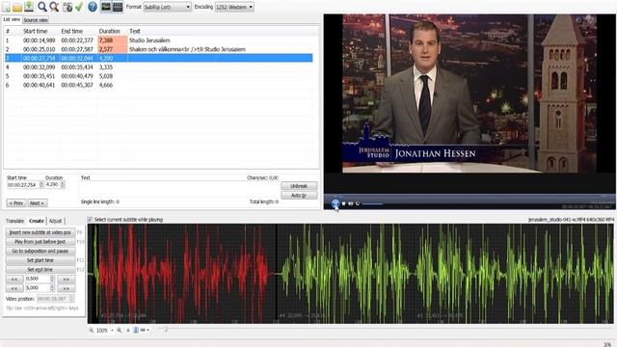
Task: Open the Create tab
Action: click(x=37, y=221)
